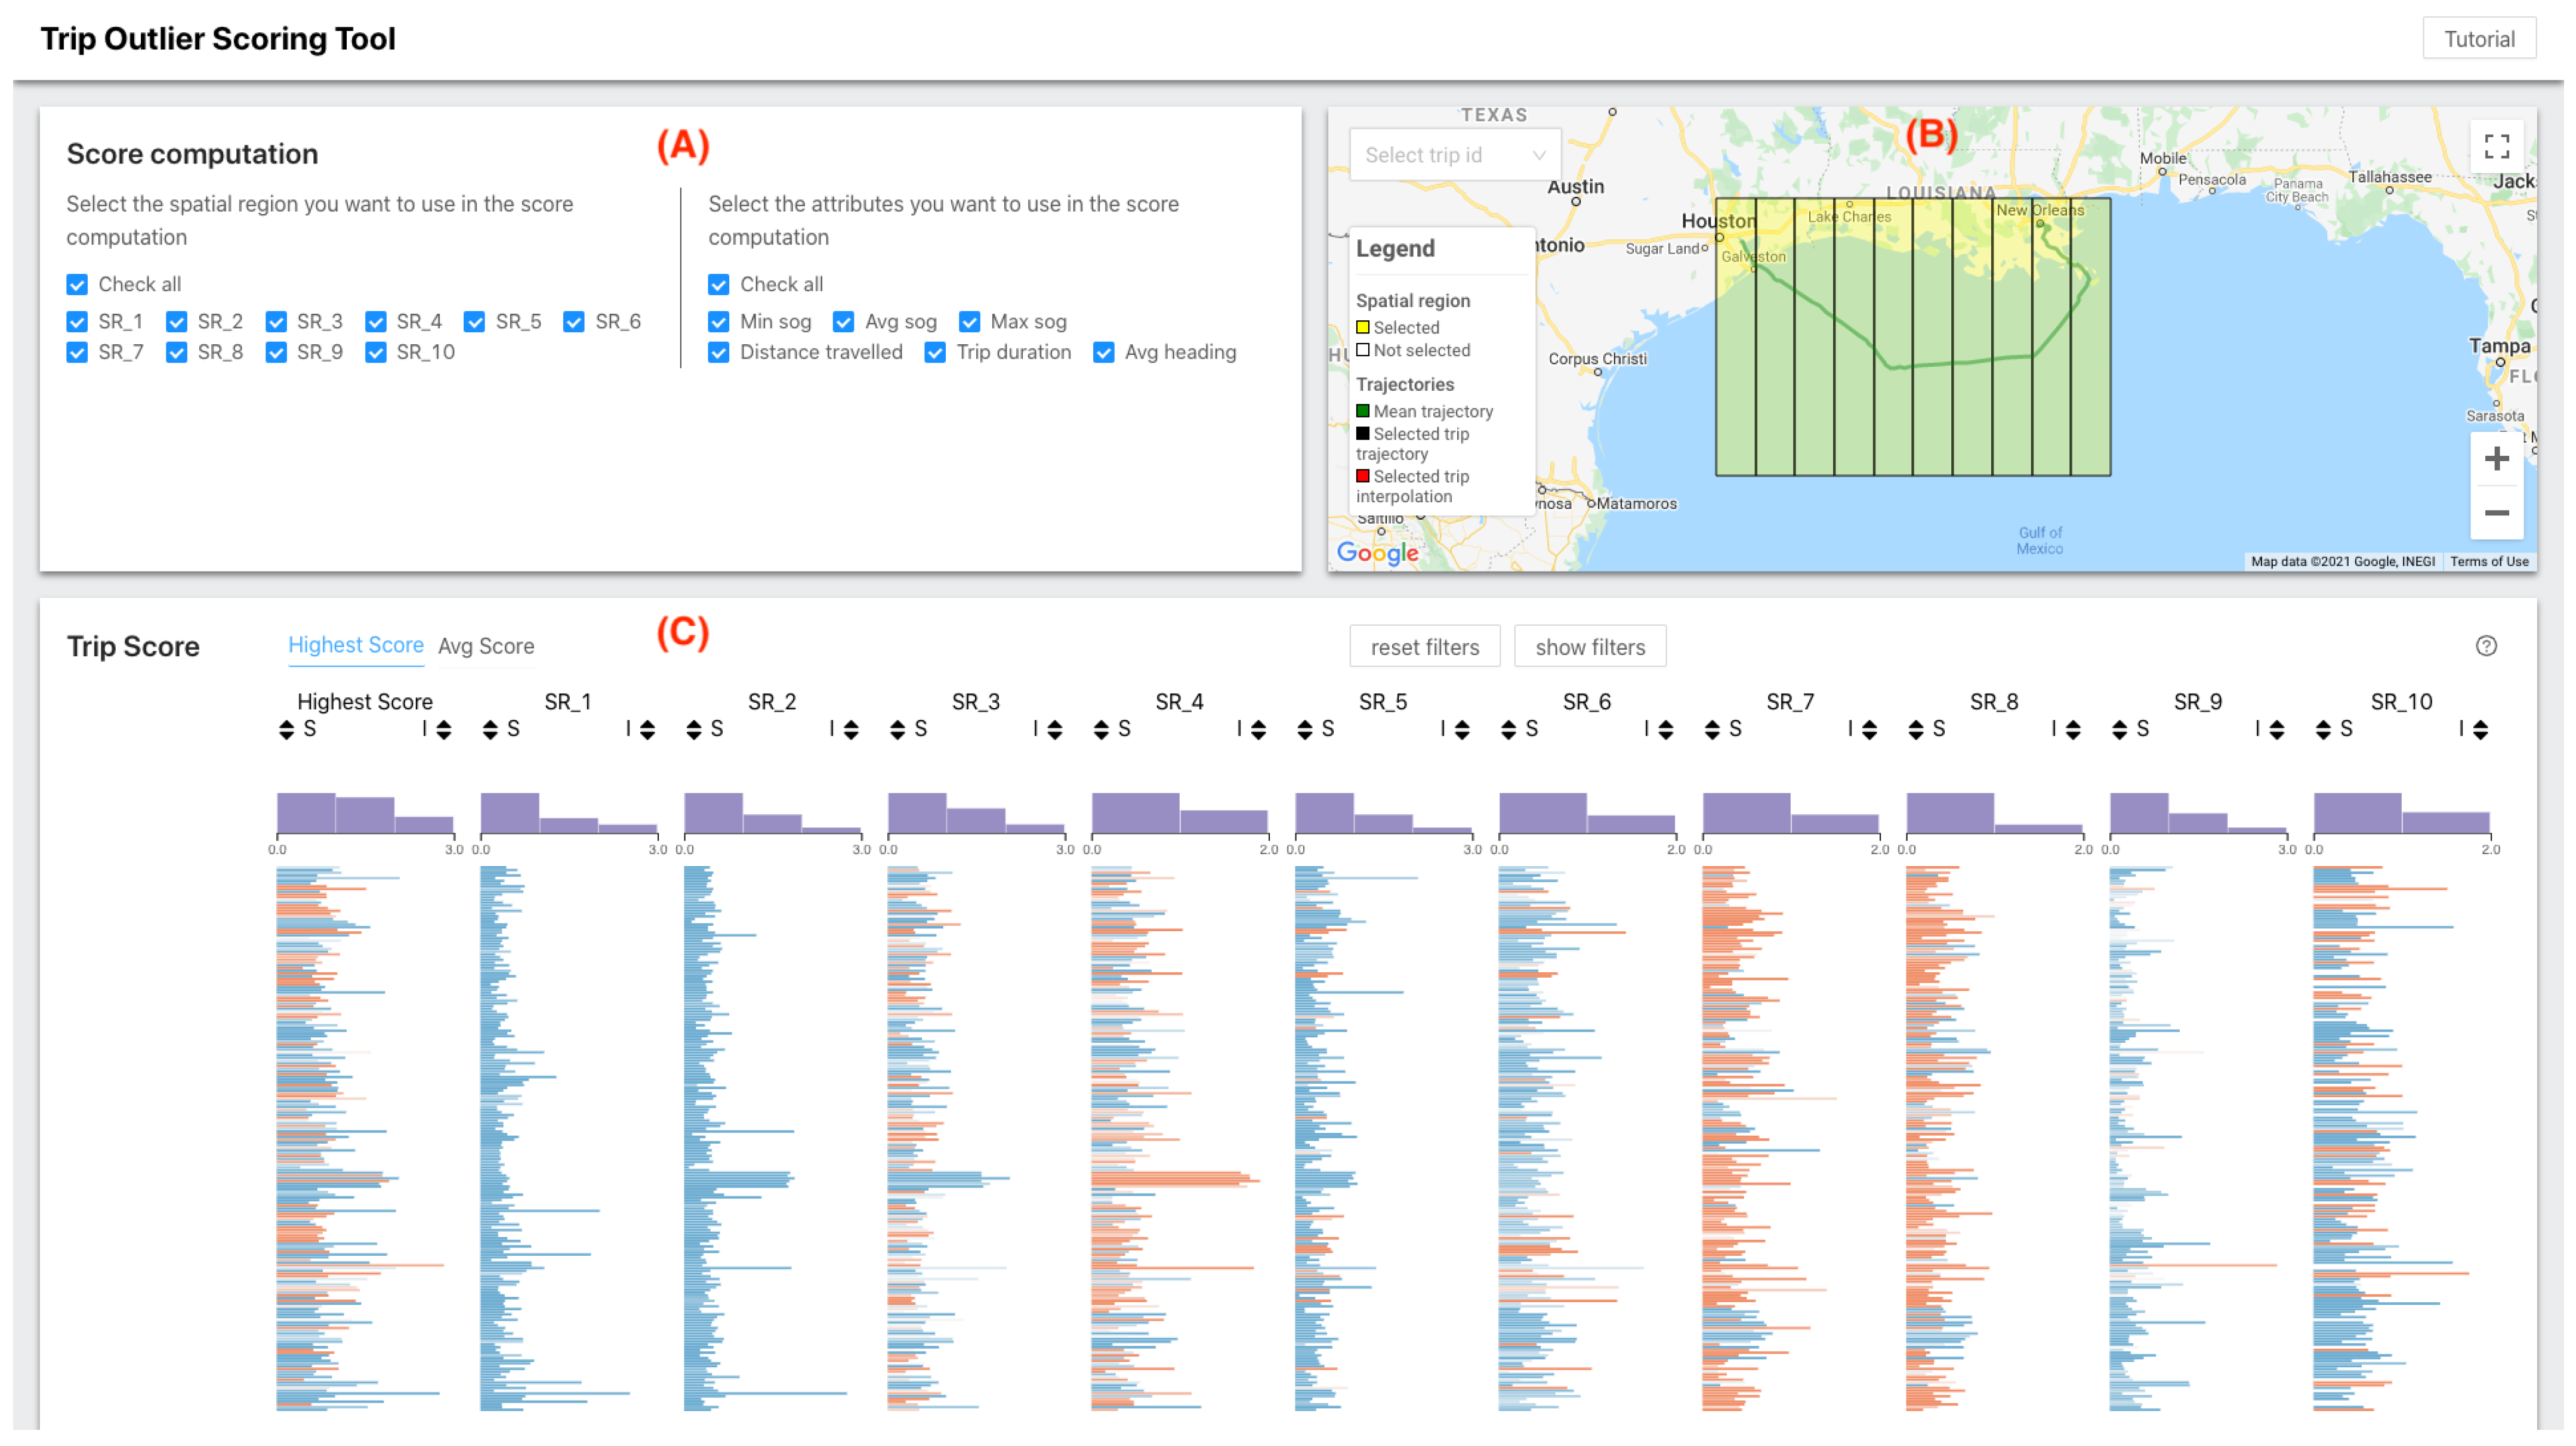Click the map fullscreen icon

click(2496, 147)
